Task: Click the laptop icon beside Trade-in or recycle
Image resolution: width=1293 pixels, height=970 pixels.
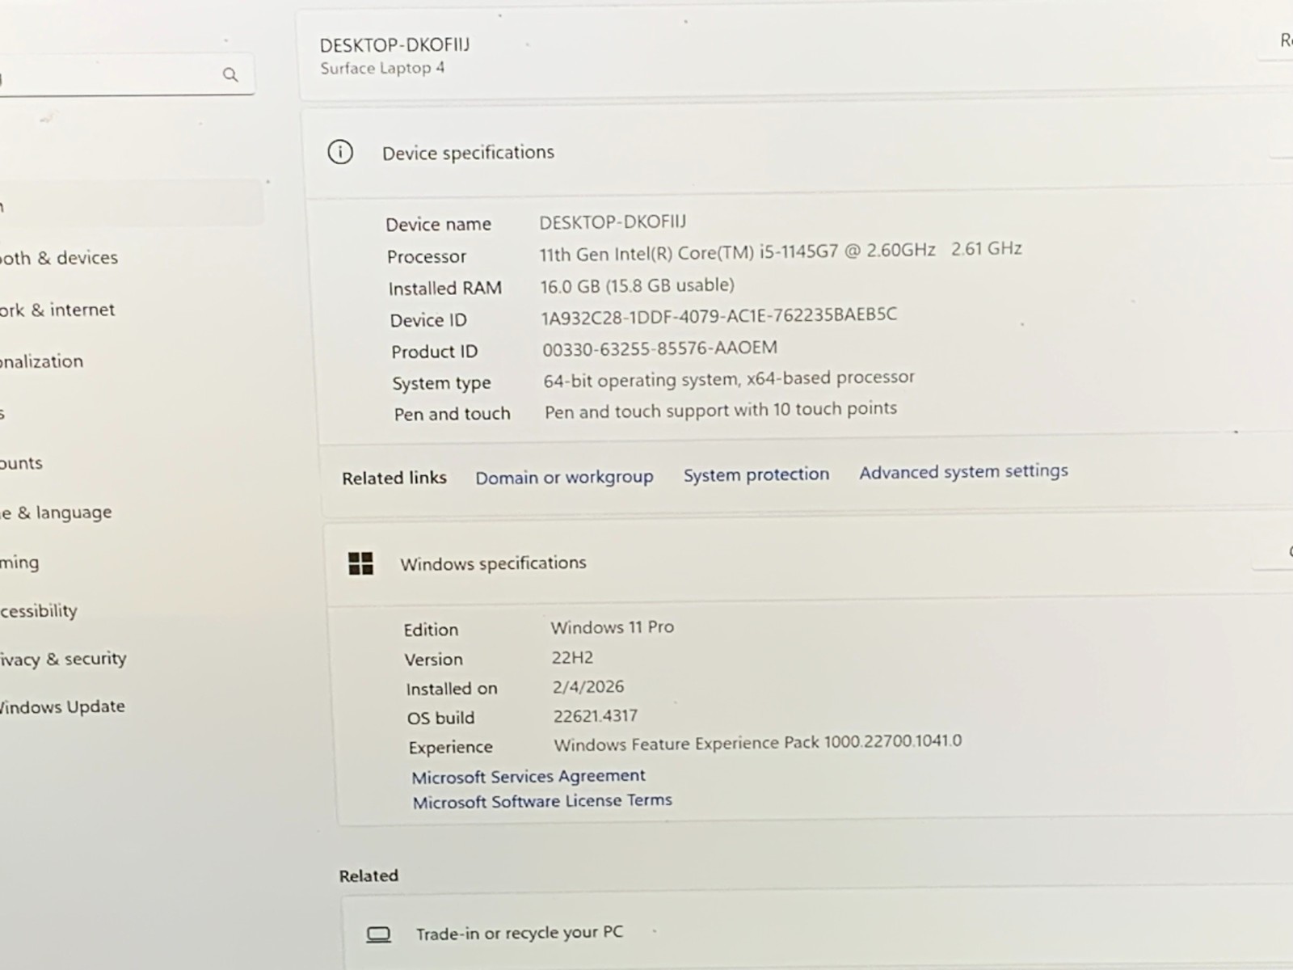Action: [x=378, y=934]
